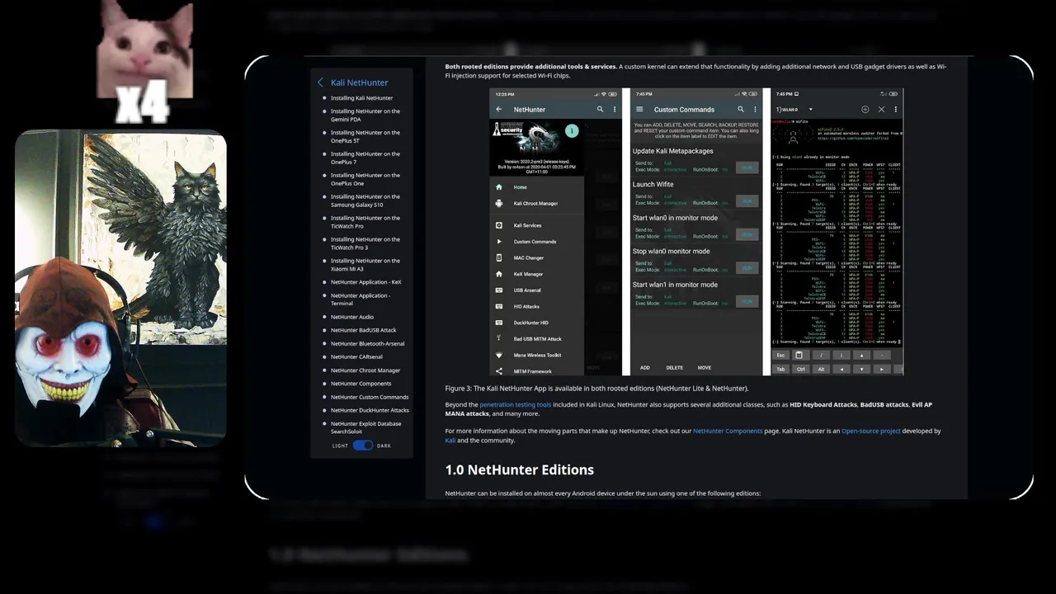Open NetHunter Chroot Manager sidebar link

pyautogui.click(x=365, y=370)
